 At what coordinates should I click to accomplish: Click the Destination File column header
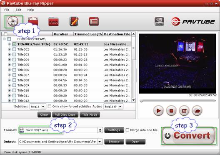click(x=117, y=34)
